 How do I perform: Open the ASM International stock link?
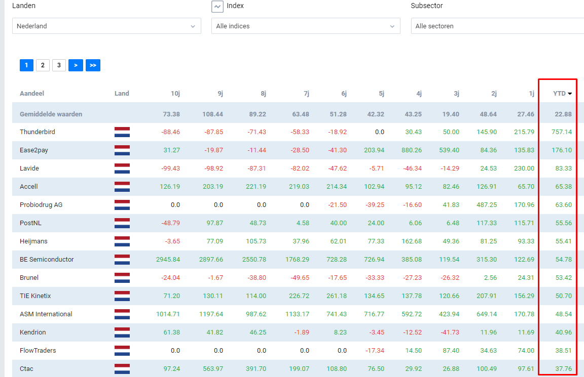(x=46, y=314)
